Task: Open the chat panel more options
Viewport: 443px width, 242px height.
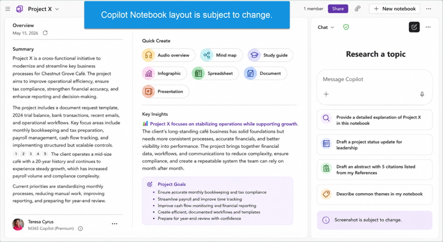Action: (428, 27)
